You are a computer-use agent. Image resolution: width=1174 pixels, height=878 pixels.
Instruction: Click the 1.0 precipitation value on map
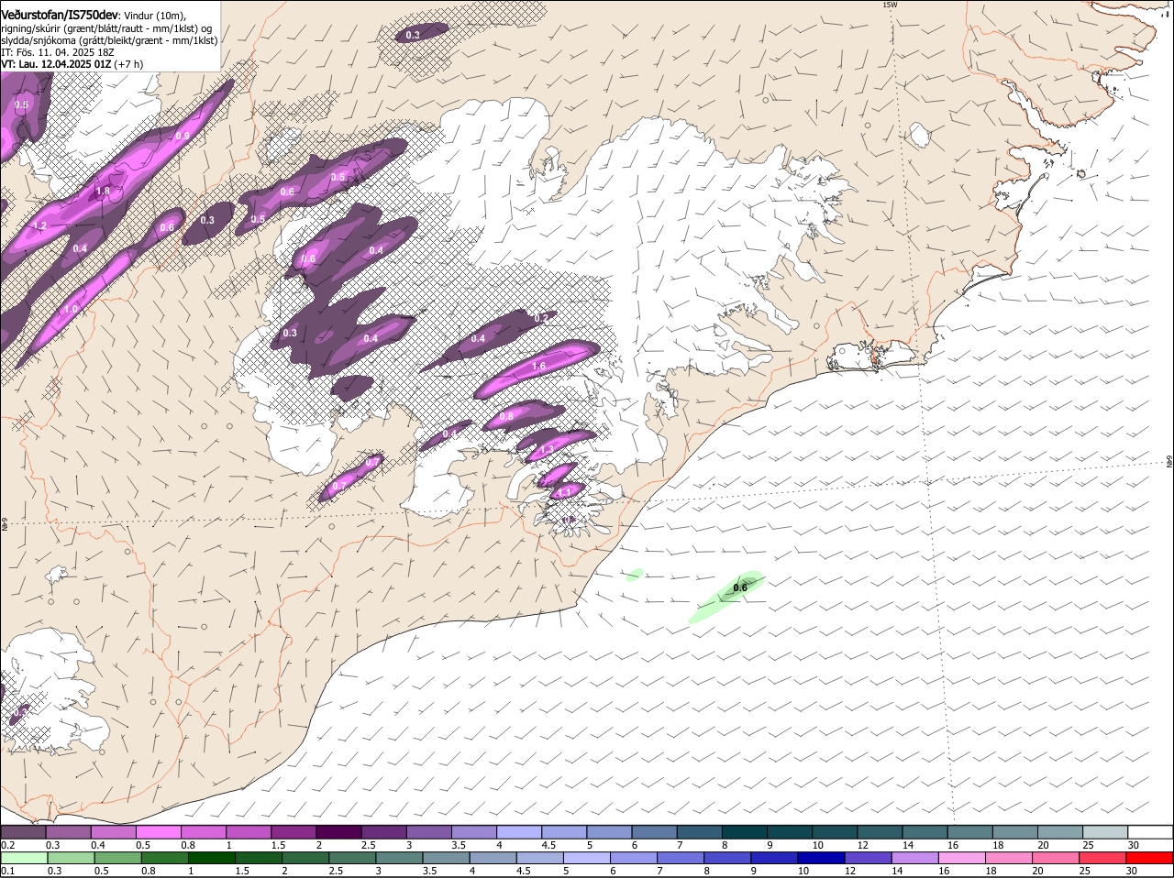point(72,309)
